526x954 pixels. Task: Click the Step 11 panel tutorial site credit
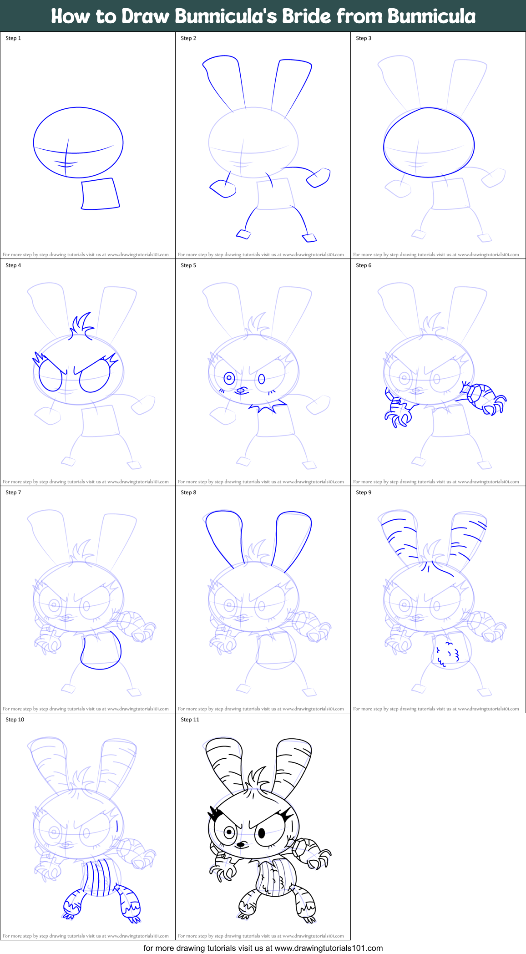[261, 936]
